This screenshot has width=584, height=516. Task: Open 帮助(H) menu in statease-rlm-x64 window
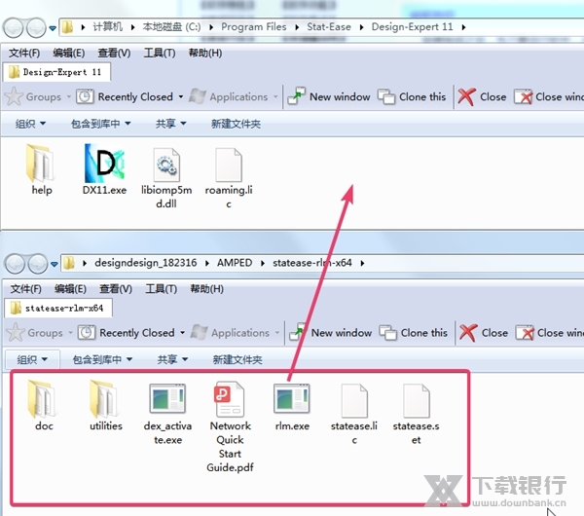point(206,289)
